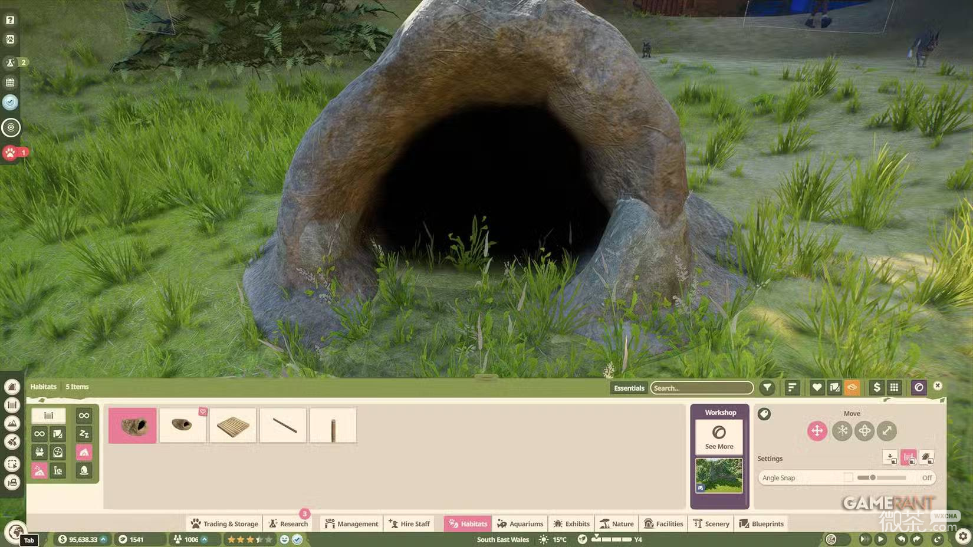Select the wooden platform item
The image size is (973, 547).
click(233, 426)
